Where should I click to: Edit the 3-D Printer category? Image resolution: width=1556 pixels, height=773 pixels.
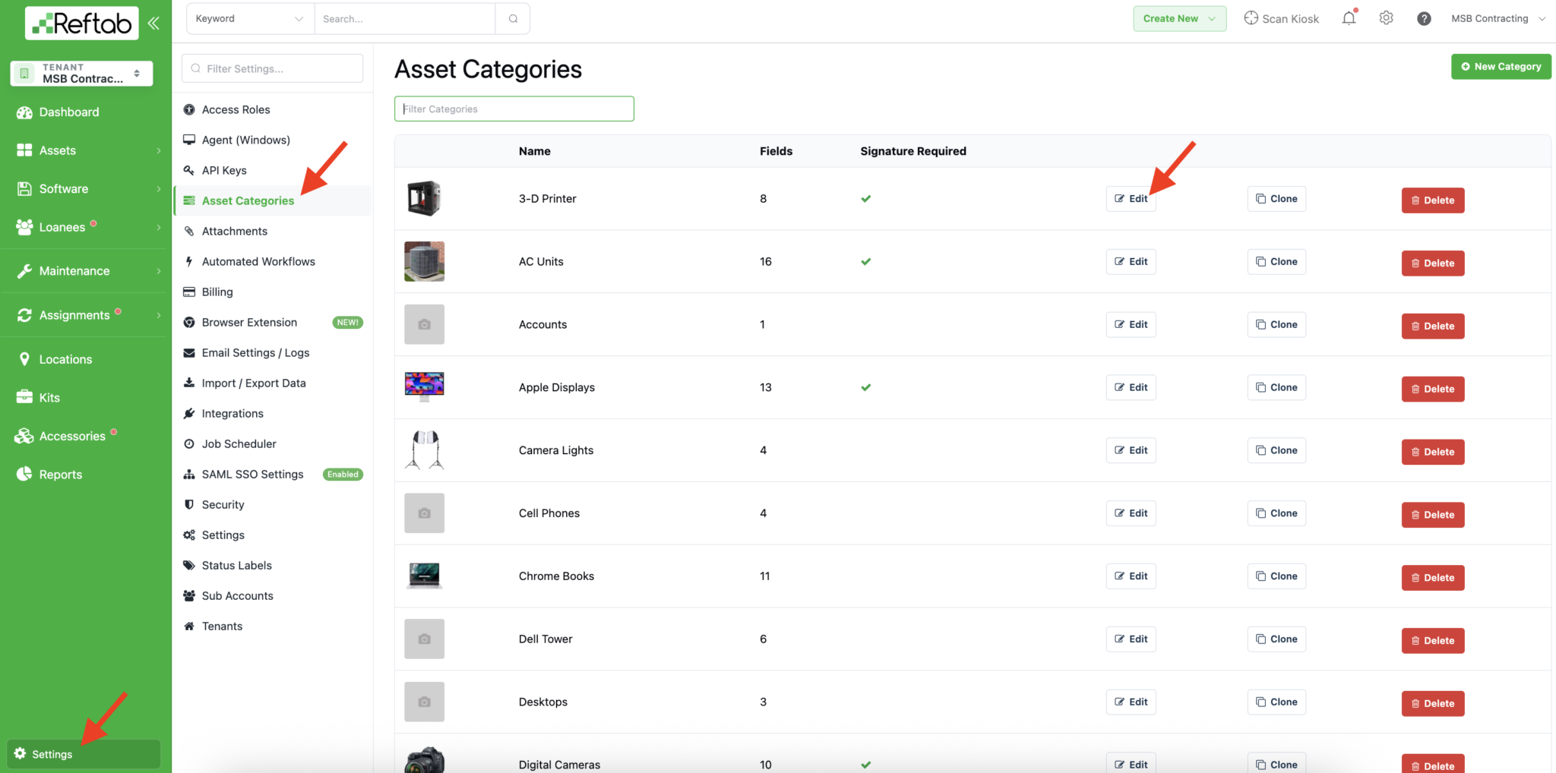click(1131, 199)
